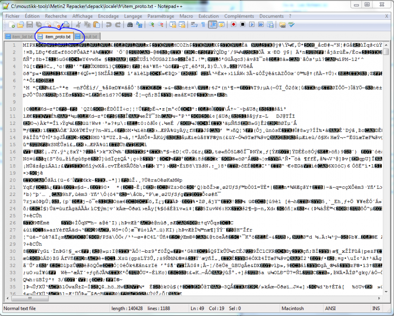Open the Encodage menu
394x316 pixels.
[x=108, y=16]
